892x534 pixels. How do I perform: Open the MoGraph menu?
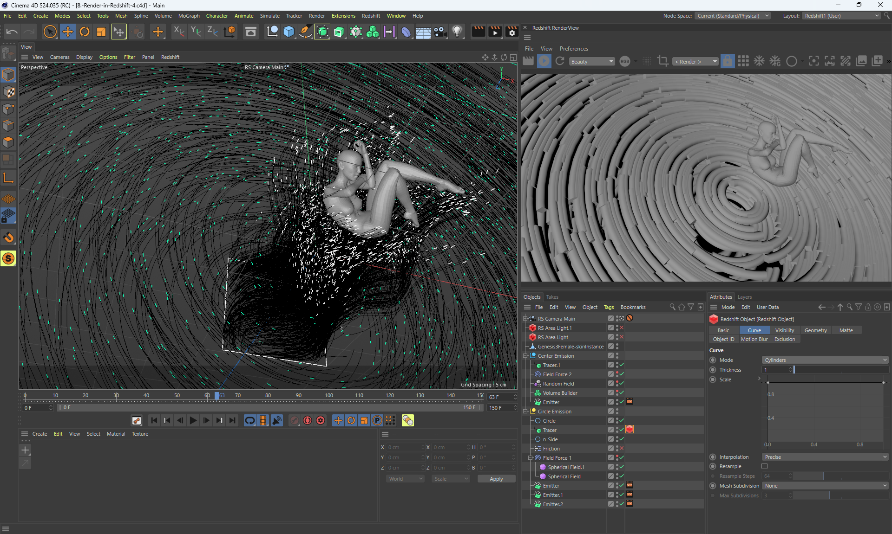pos(189,16)
